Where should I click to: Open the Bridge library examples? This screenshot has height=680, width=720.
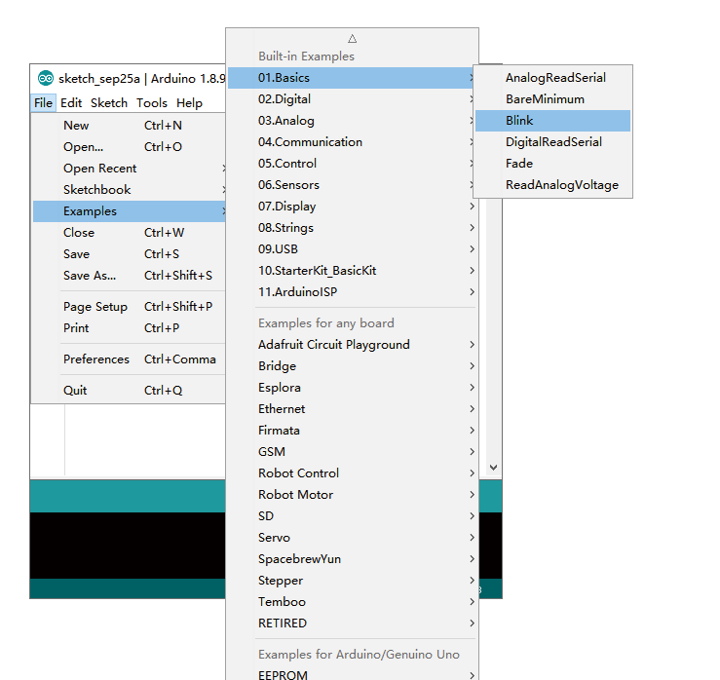pos(352,366)
